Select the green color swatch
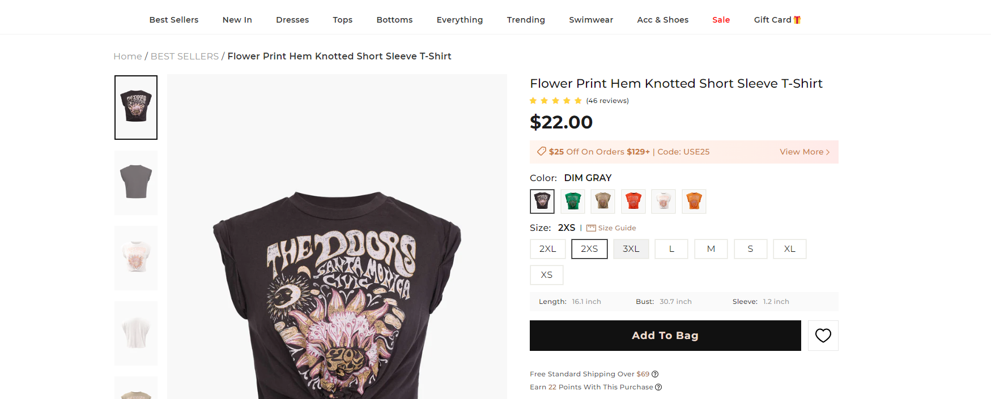Viewport: 991px width, 399px height. (x=572, y=201)
